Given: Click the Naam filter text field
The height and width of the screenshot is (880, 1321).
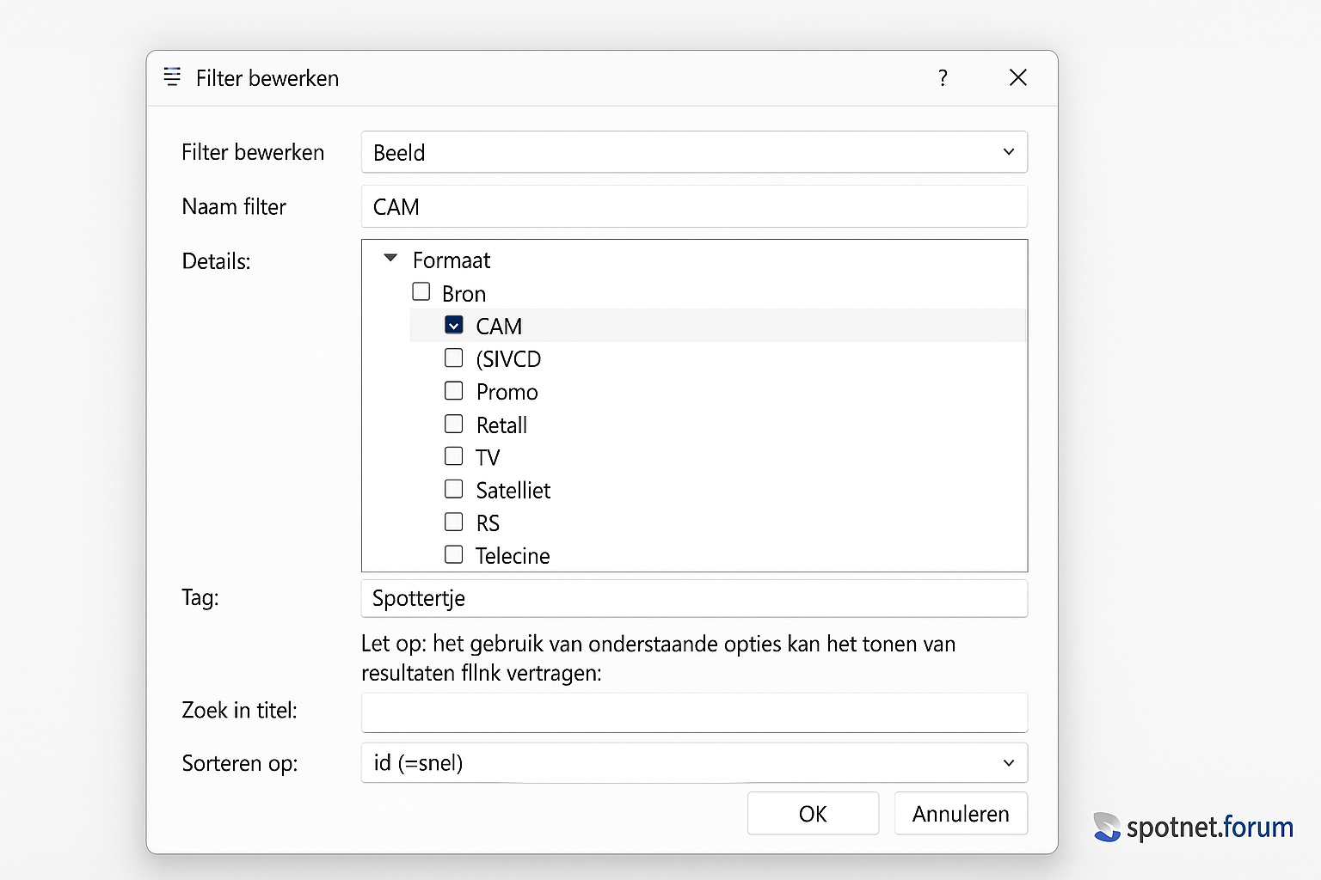Looking at the screenshot, I should coord(694,207).
